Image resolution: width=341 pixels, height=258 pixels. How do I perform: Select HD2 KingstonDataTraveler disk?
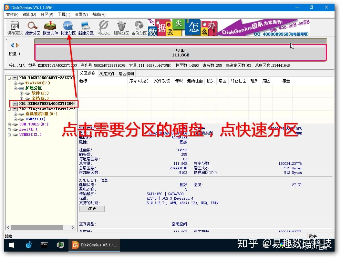47,109
